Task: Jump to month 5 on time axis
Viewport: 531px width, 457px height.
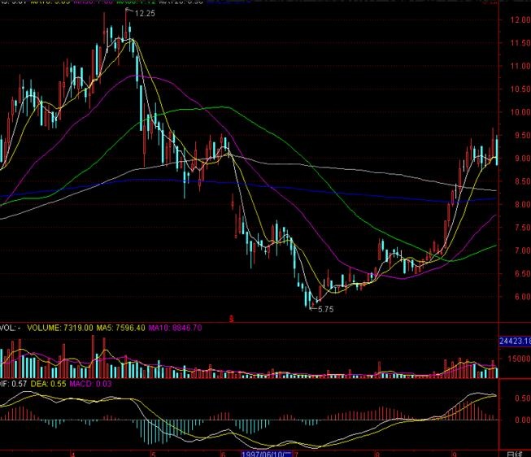Action: (x=152, y=452)
